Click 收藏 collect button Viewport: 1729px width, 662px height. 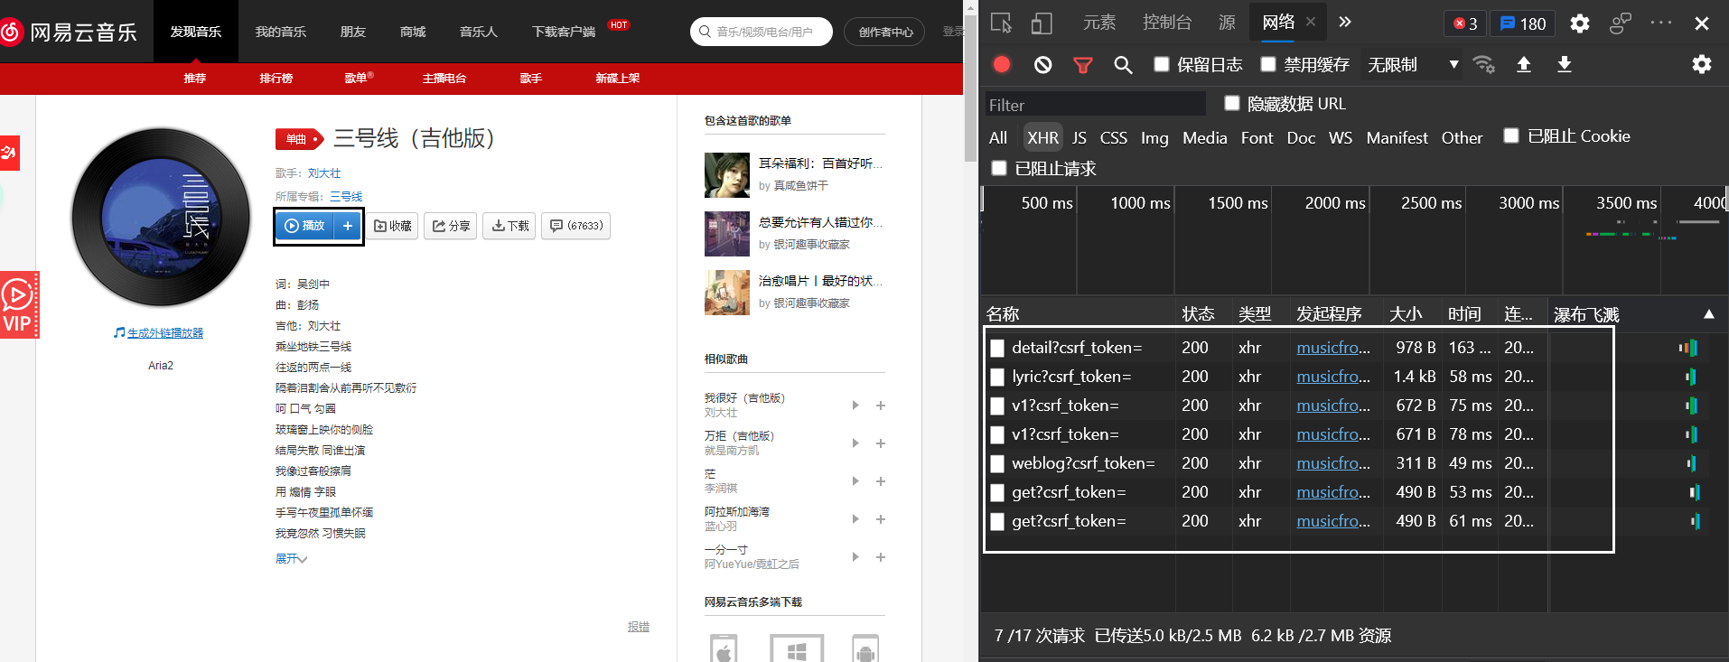click(393, 226)
